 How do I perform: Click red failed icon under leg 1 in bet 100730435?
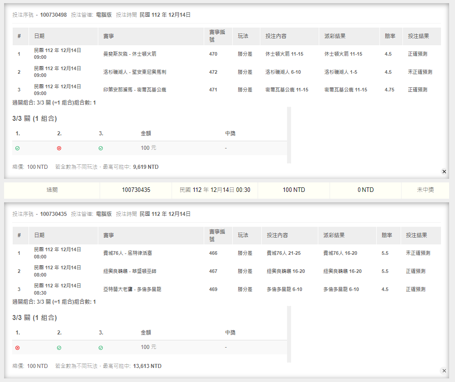point(18,348)
